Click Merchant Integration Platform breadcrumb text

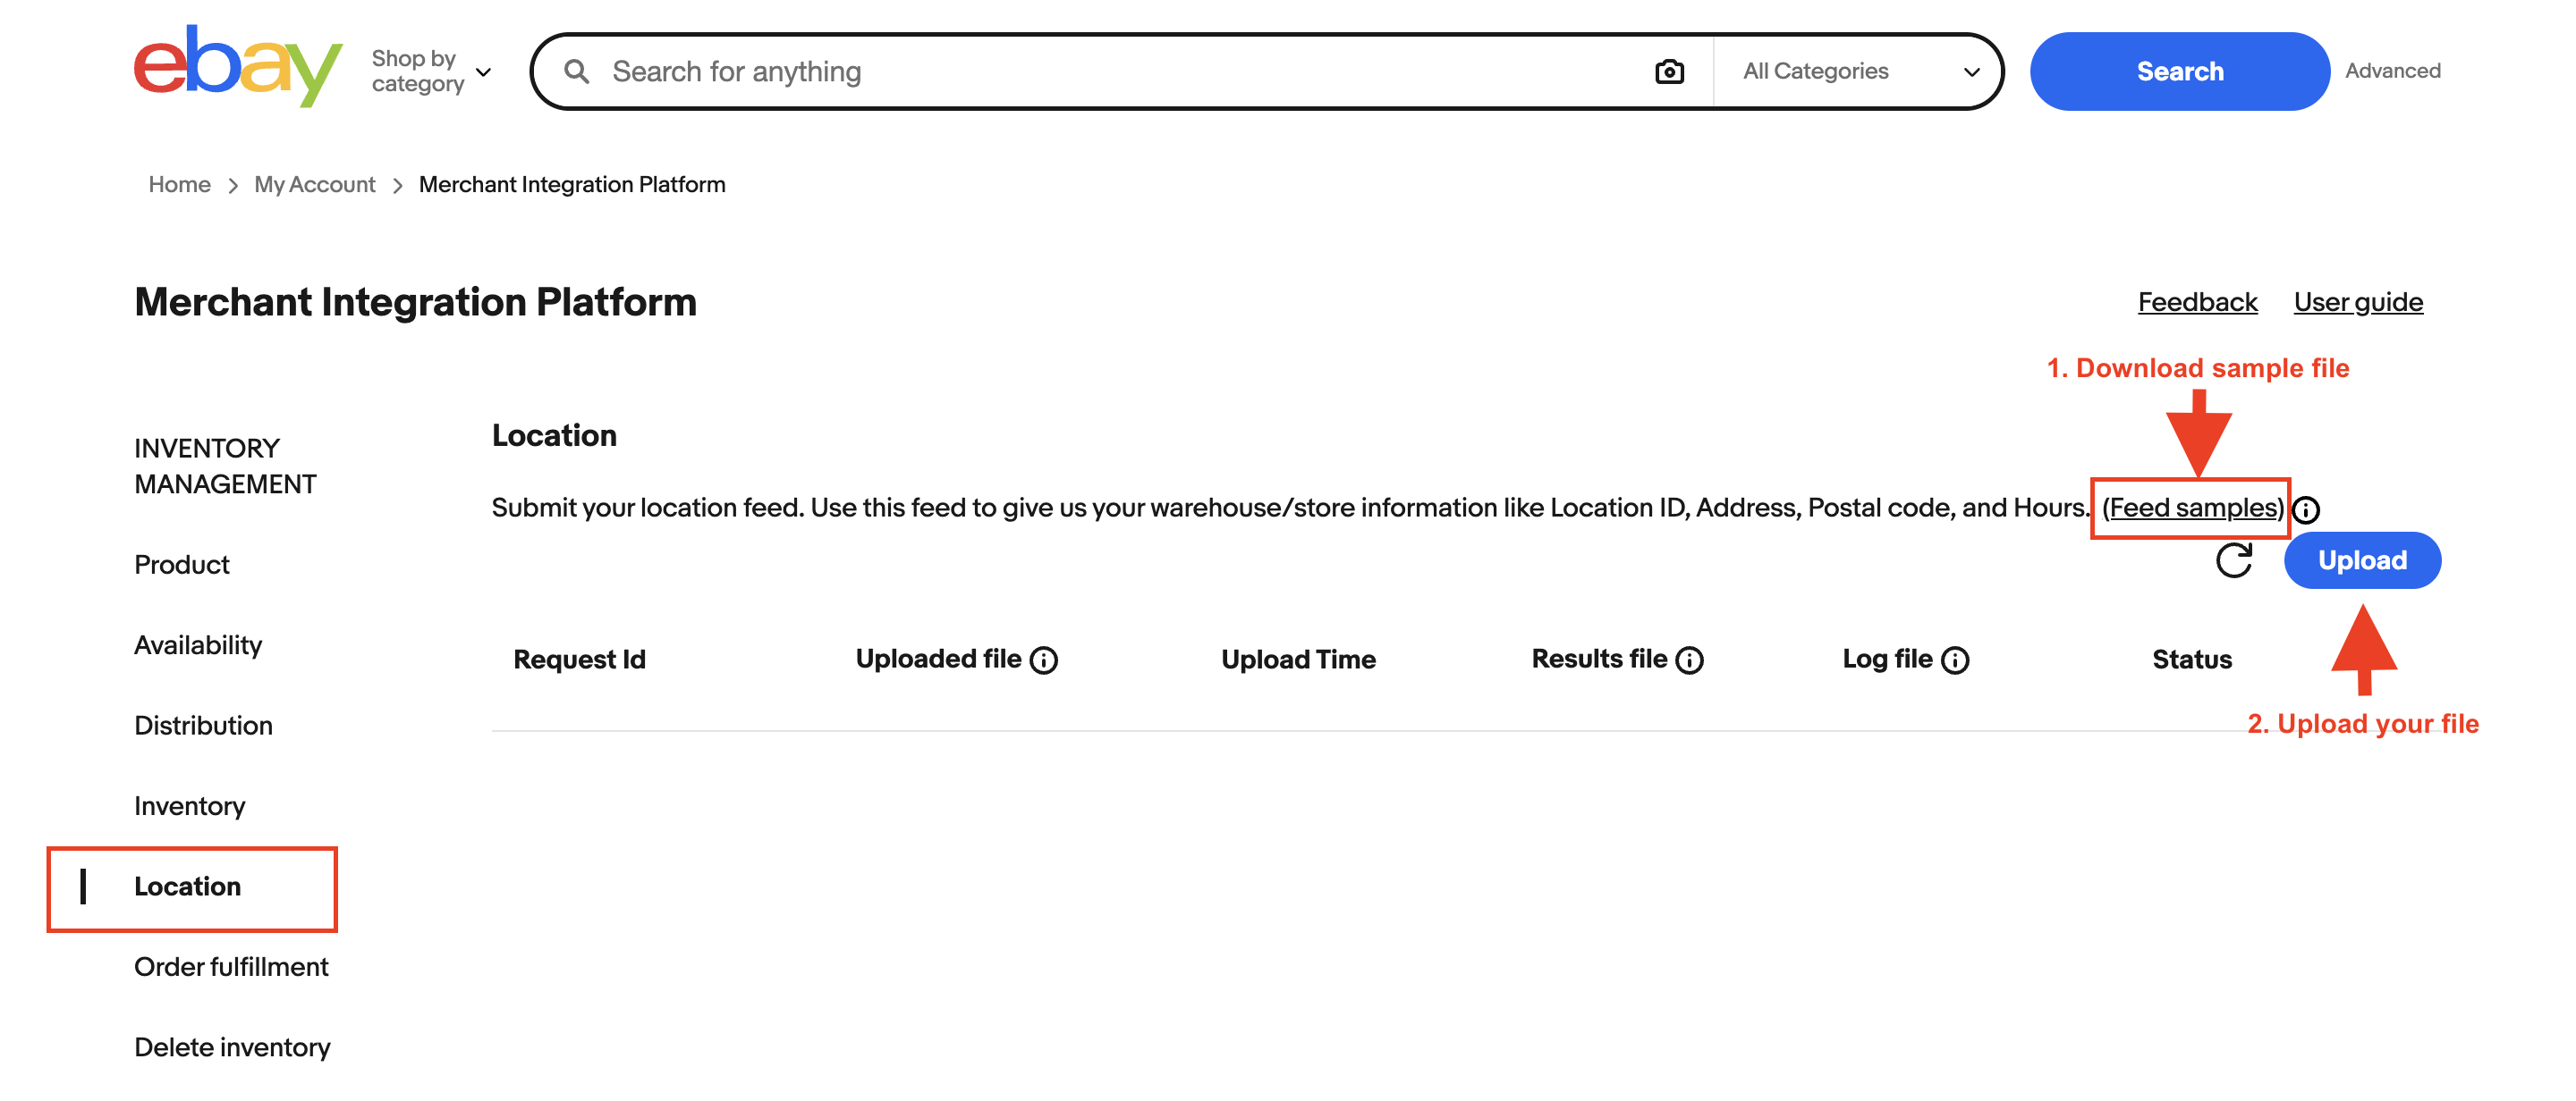click(572, 185)
